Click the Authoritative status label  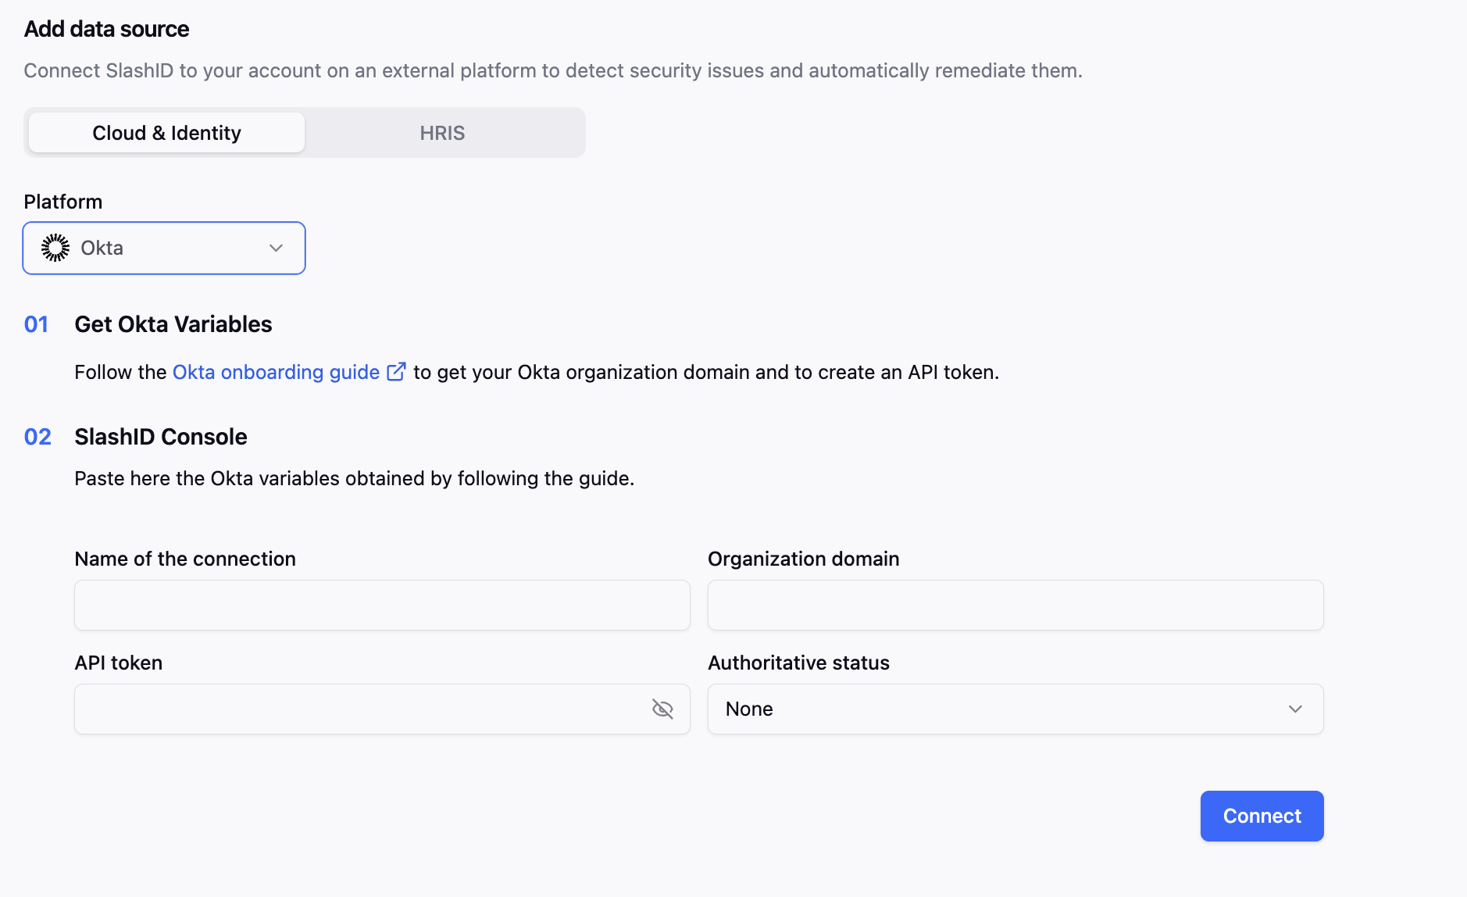click(798, 663)
